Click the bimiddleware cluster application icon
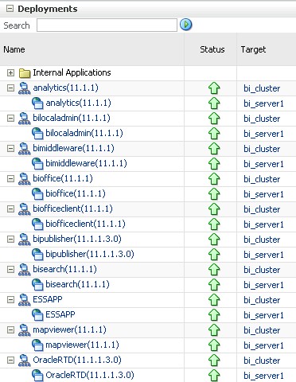The height and width of the screenshot is (382, 296). tap(25, 149)
